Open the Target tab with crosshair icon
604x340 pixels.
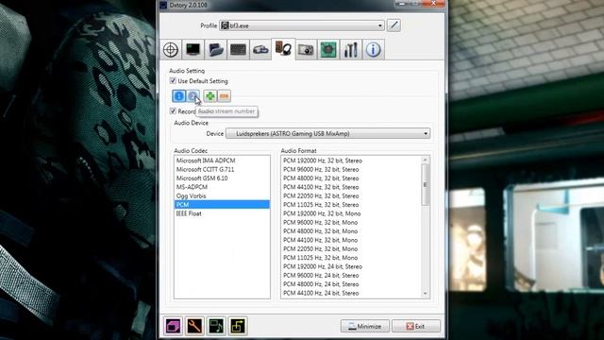(171, 50)
